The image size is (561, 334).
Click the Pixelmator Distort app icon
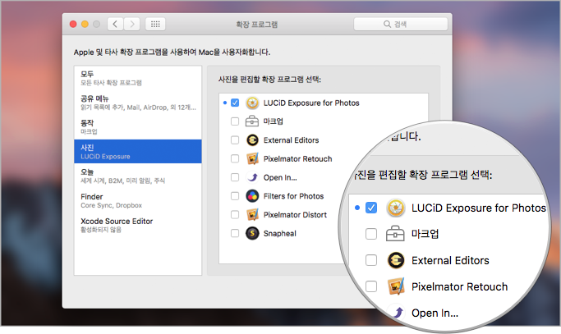point(252,214)
